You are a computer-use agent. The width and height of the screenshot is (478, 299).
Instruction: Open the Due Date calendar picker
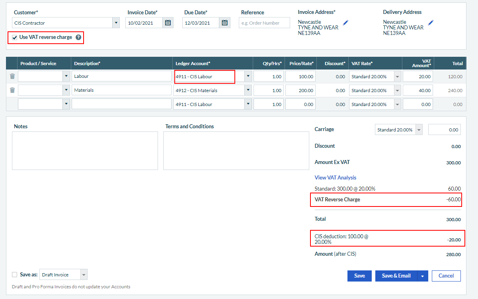pos(225,23)
